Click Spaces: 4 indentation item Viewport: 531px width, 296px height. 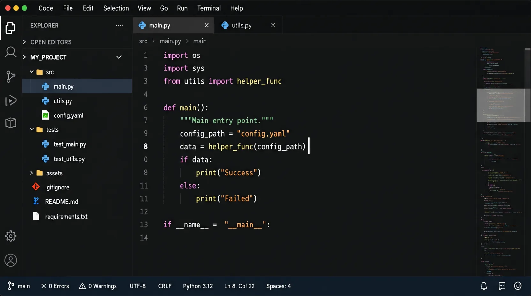279,286
